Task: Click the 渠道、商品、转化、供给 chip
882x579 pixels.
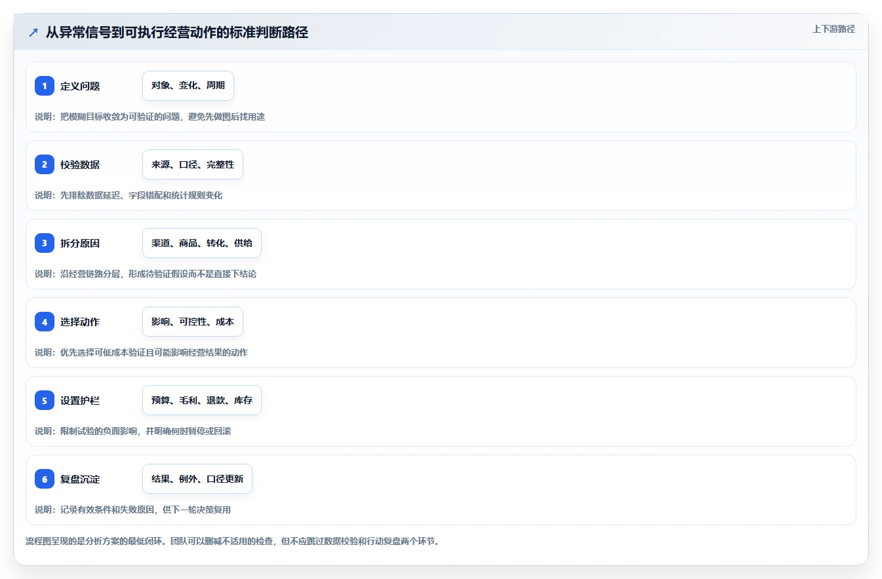Action: tap(202, 243)
